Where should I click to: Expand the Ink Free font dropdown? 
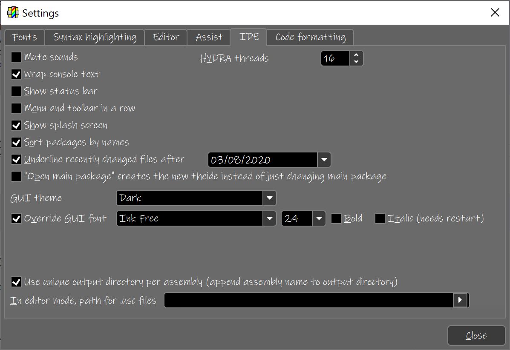click(269, 218)
